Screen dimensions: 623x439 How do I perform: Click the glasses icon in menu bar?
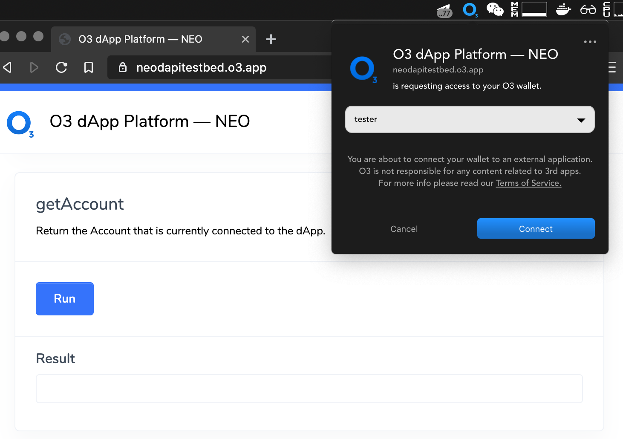588,9
